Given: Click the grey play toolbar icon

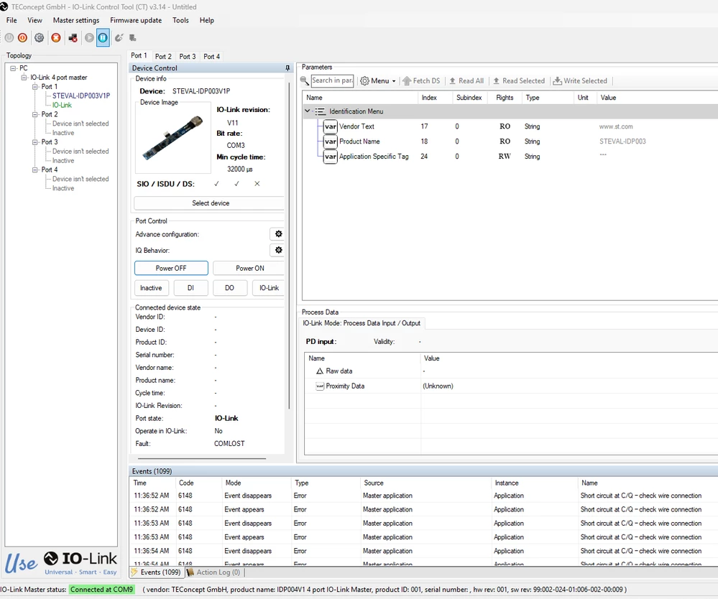Looking at the screenshot, I should point(89,37).
